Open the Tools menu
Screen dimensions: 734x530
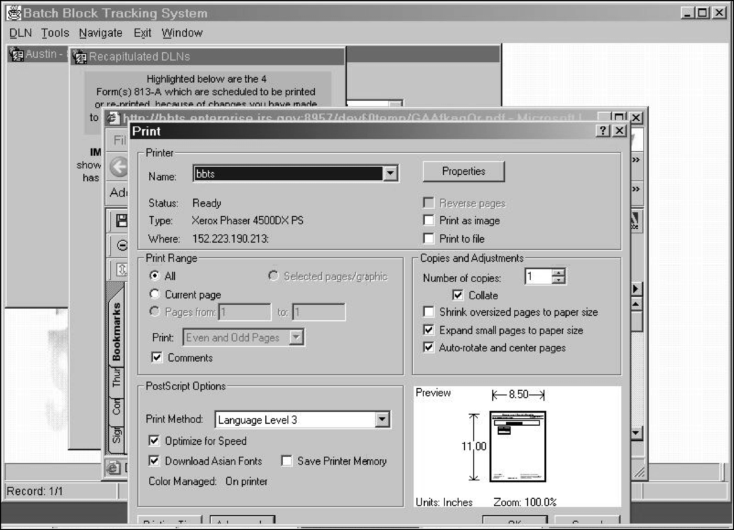[x=55, y=33]
